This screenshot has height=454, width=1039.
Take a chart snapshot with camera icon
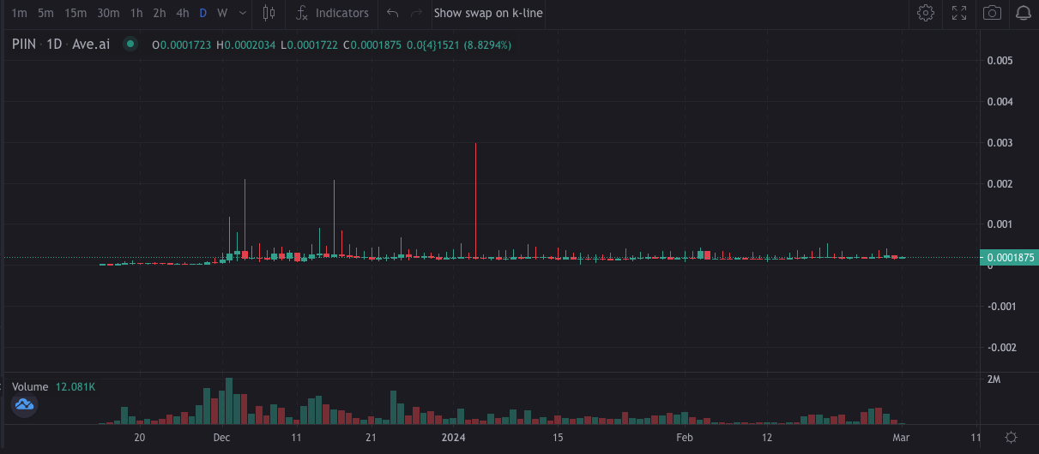(x=992, y=13)
